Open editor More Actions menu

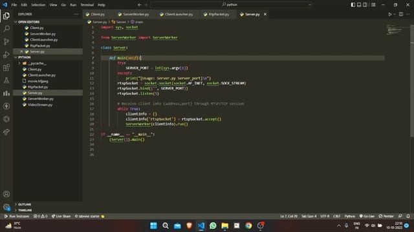[x=408, y=14]
